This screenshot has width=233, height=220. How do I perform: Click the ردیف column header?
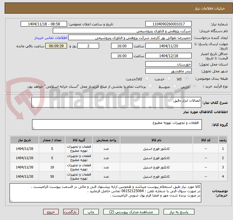(x=223, y=140)
